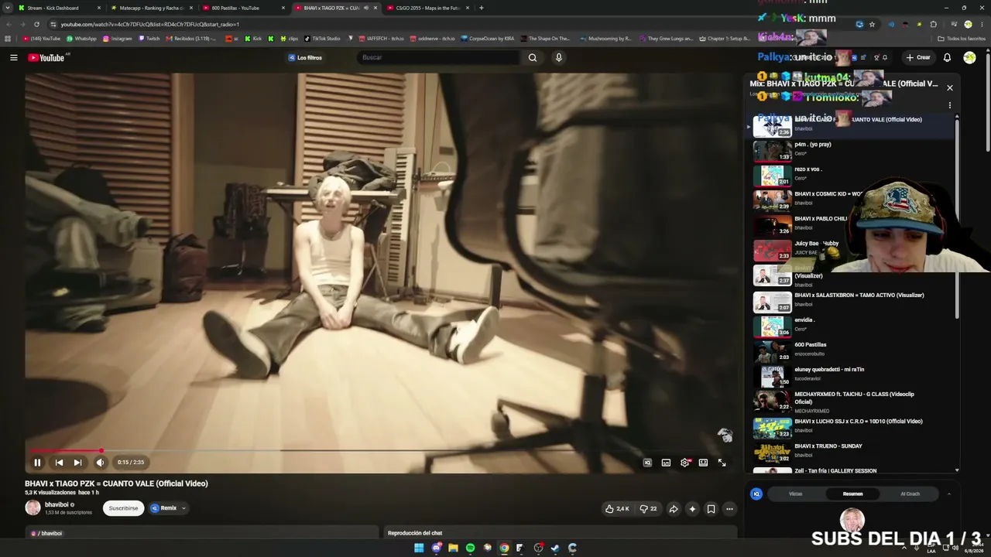Switch to the Vistas tab
This screenshot has height=557, width=991.
coord(795,494)
